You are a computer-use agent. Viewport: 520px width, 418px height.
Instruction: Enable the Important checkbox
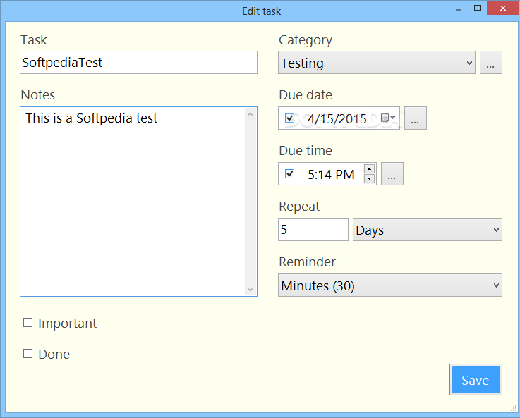coord(28,323)
